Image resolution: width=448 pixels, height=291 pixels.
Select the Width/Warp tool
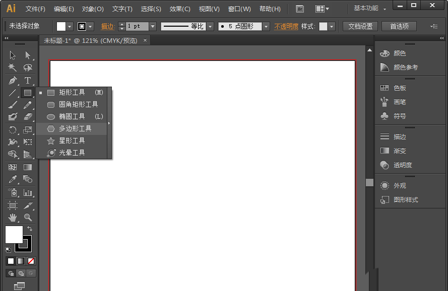click(13, 141)
